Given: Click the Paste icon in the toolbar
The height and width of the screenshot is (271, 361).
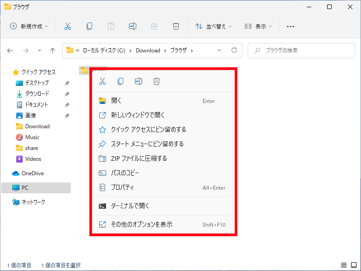Looking at the screenshot, I should 111,26.
